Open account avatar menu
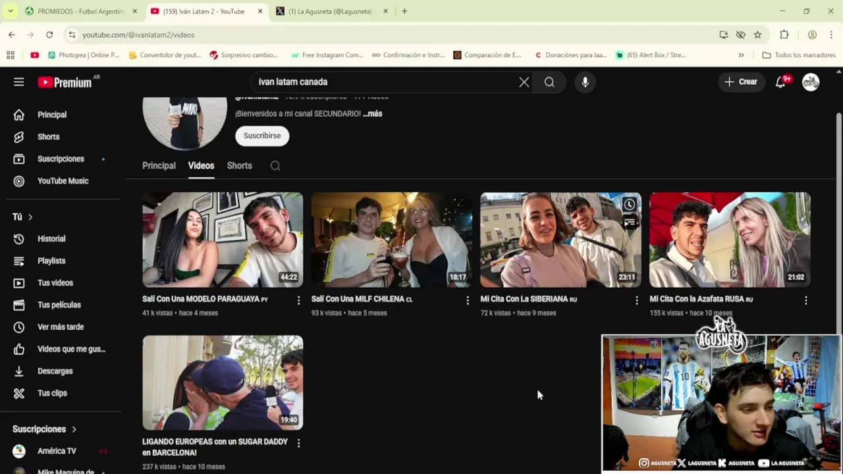Image resolution: width=843 pixels, height=474 pixels. [x=811, y=82]
